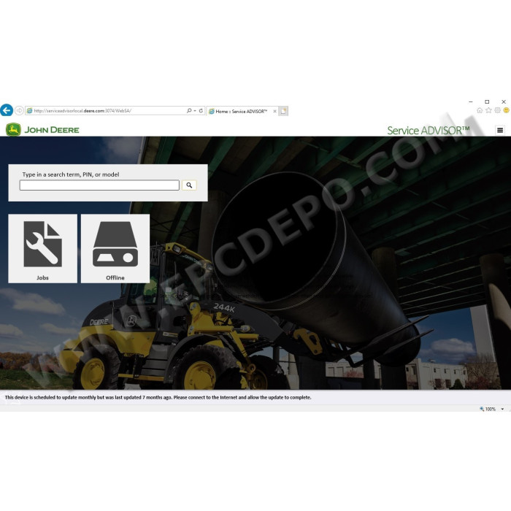The height and width of the screenshot is (511, 511).
Task: Open the Favorites star icon
Action: coord(488,110)
